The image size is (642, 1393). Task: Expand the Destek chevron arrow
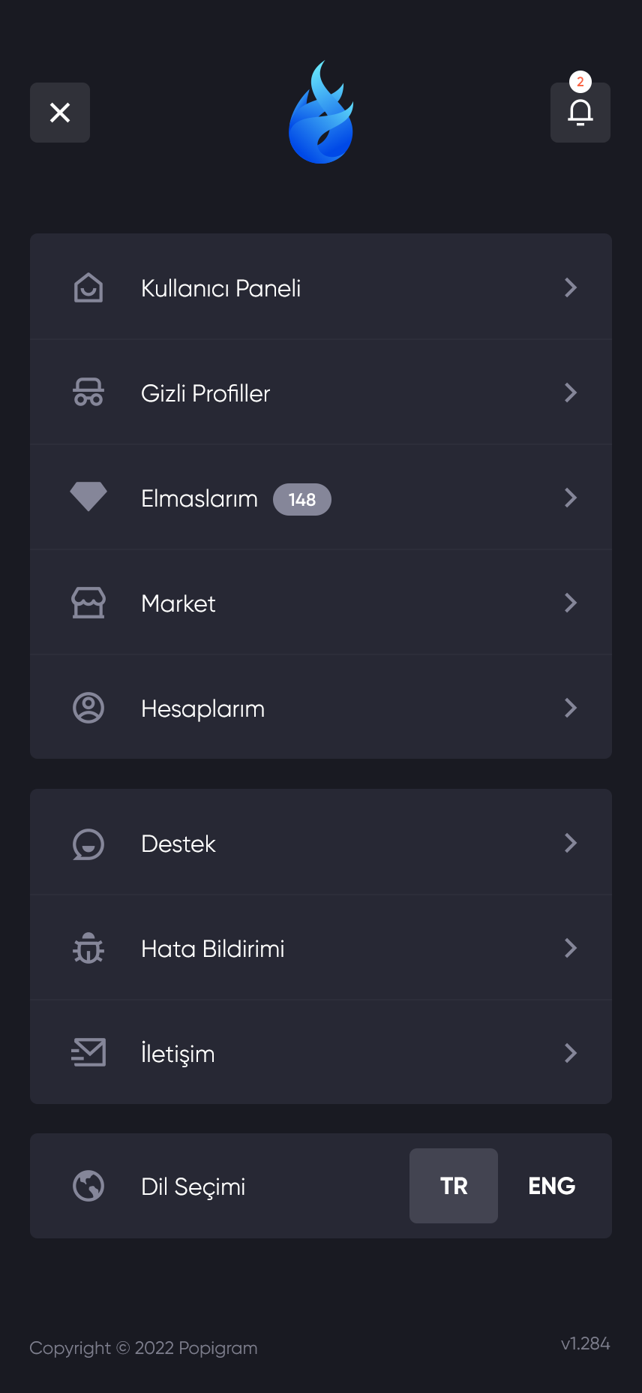point(571,843)
